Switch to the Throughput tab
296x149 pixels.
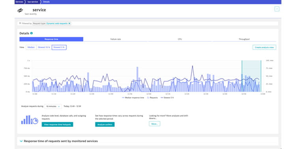(244, 39)
